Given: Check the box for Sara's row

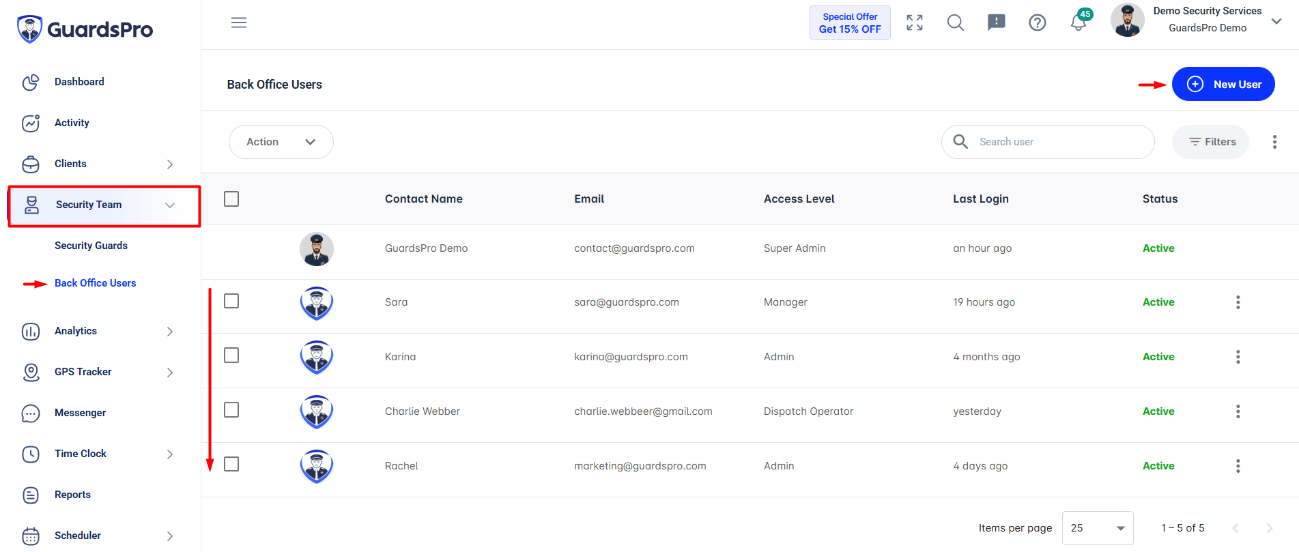Looking at the screenshot, I should 231,301.
